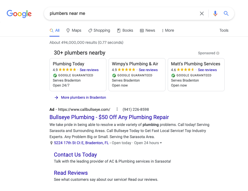Click the bold 'Ad' label
The width and height of the screenshot is (248, 191).
52,109
